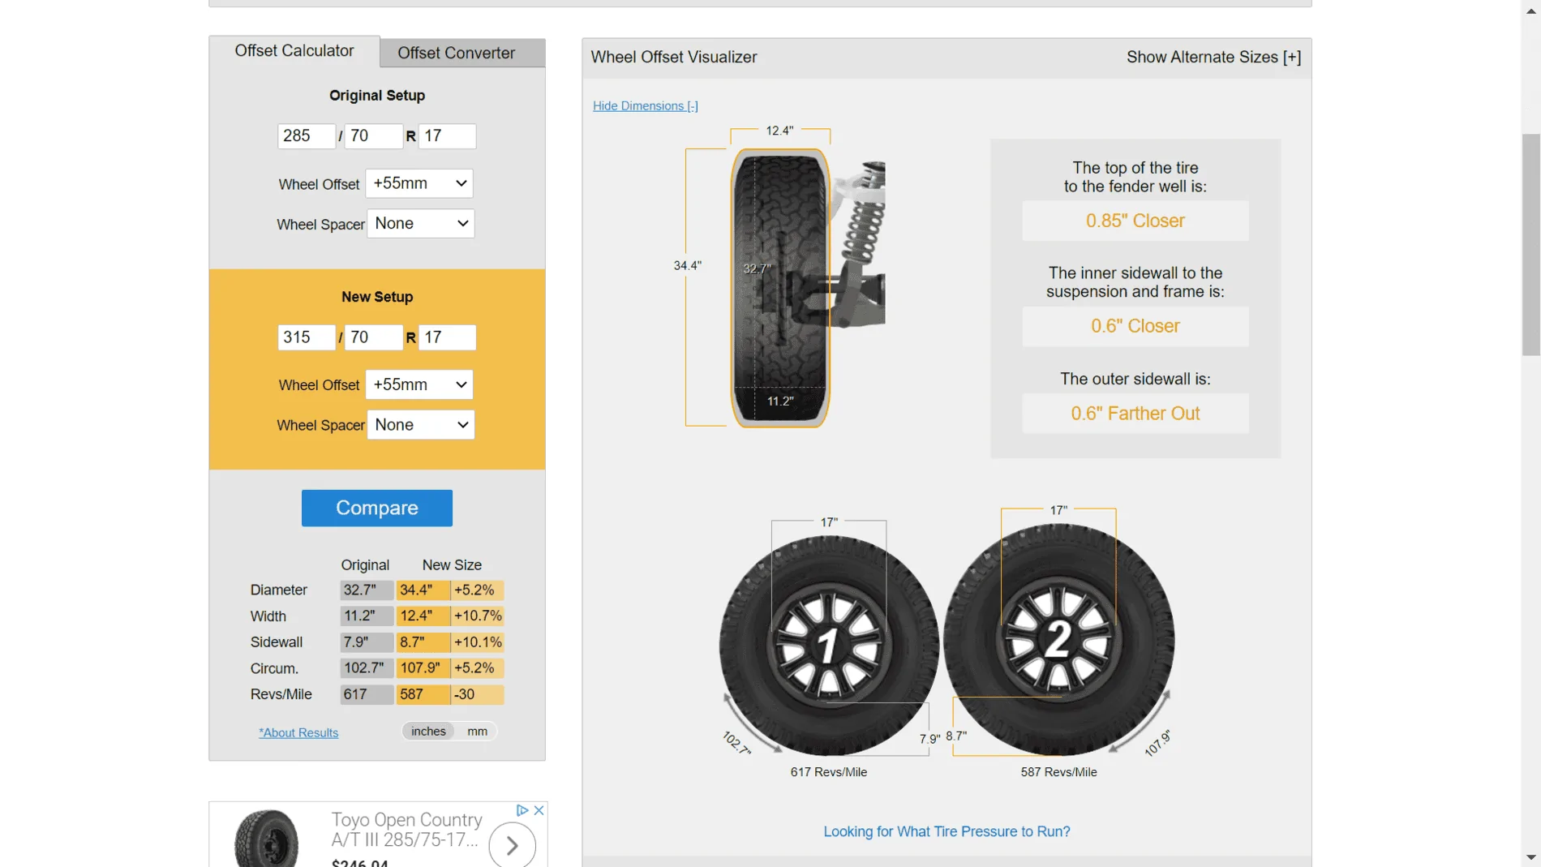
Task: Click the new sidewall value 8.7" in table
Action: point(422,642)
